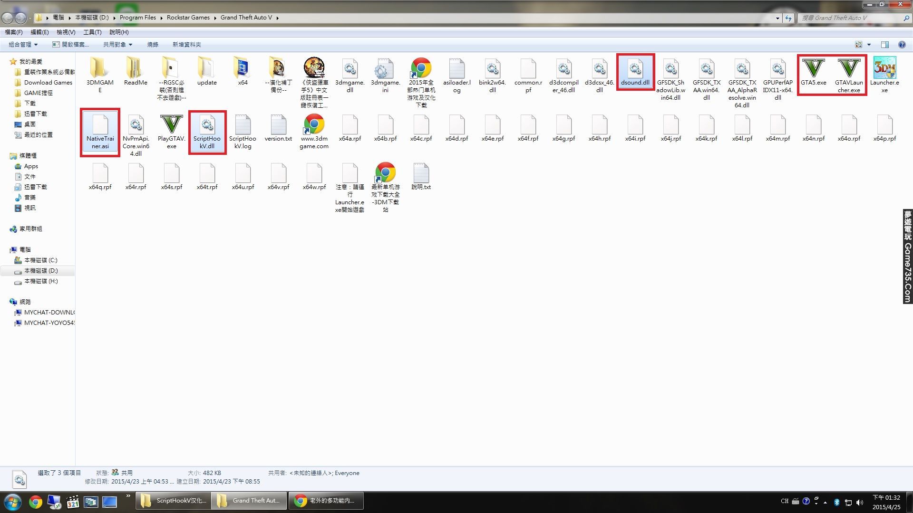913x513 pixels.
Task: Open the 檢視(V) menu
Action: point(66,32)
